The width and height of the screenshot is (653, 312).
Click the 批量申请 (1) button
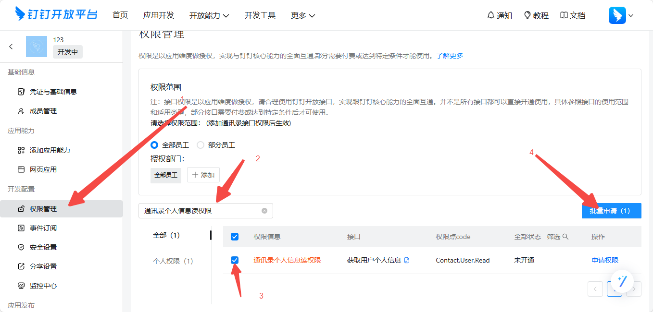click(611, 211)
